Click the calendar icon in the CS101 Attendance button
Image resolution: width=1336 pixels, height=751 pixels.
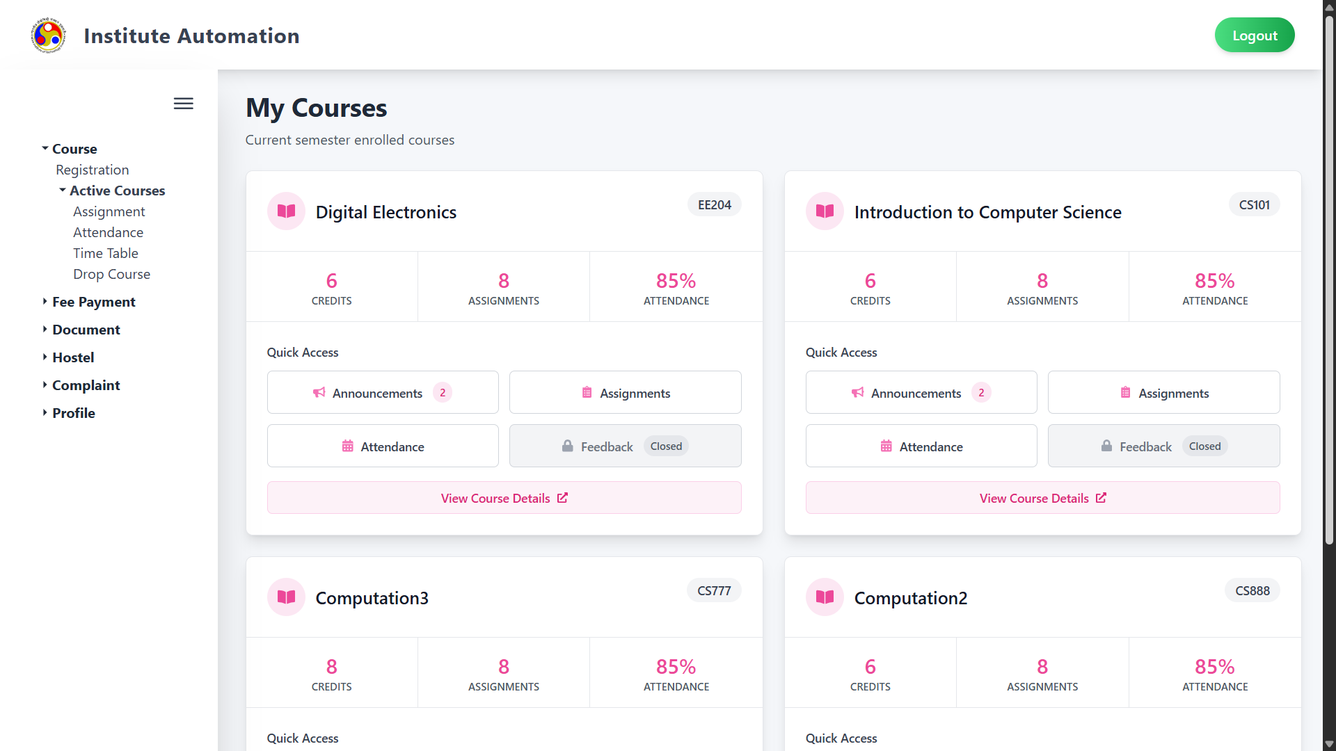pyautogui.click(x=886, y=446)
